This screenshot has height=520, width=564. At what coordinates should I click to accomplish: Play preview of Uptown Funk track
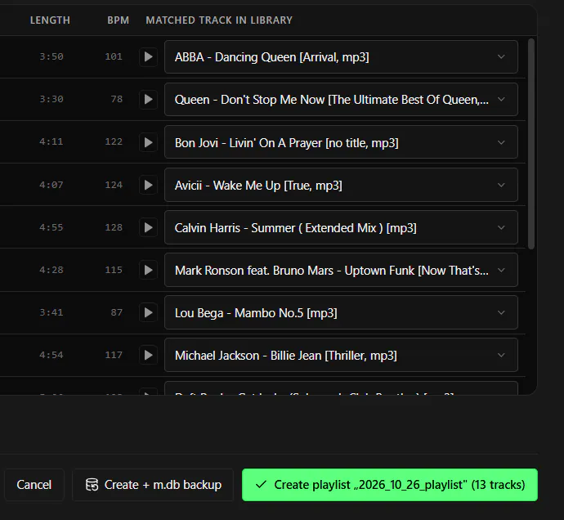[148, 270]
